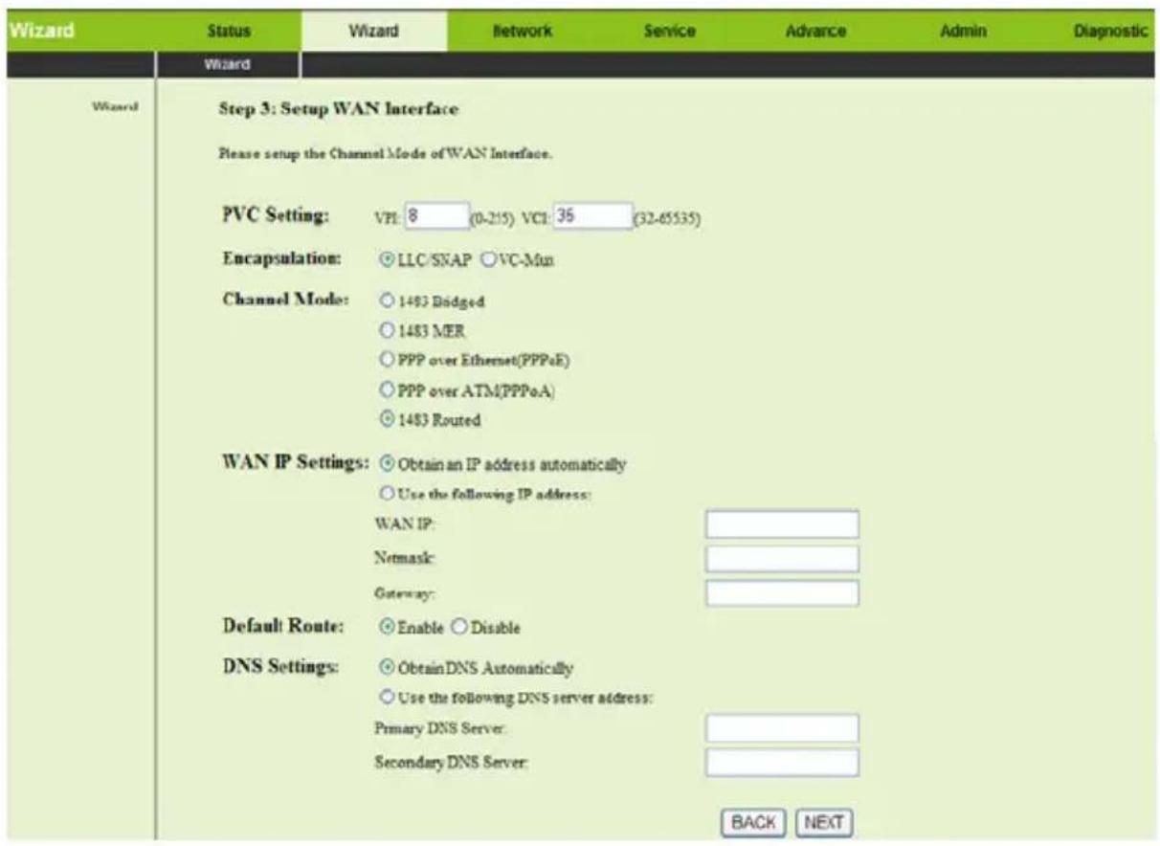Click the Channel Mode label
The image size is (1160, 846).
tap(283, 301)
